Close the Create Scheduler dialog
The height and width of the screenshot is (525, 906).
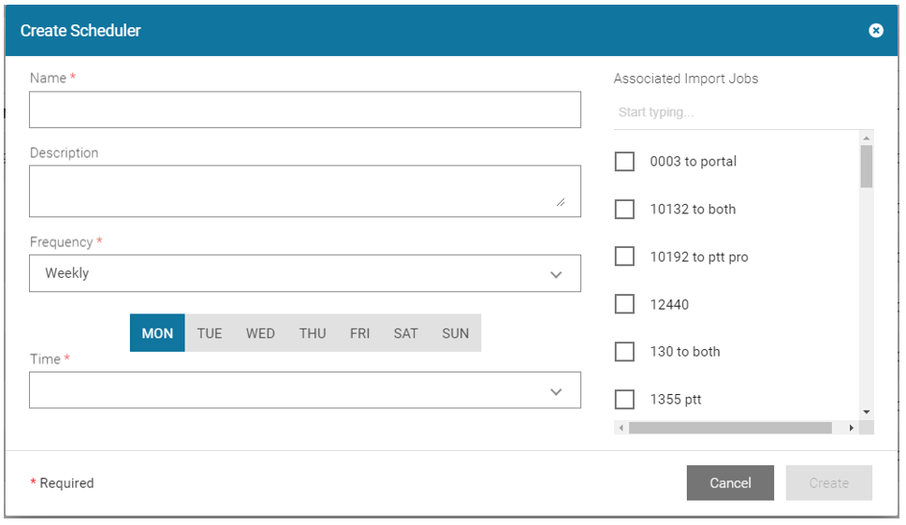click(875, 31)
